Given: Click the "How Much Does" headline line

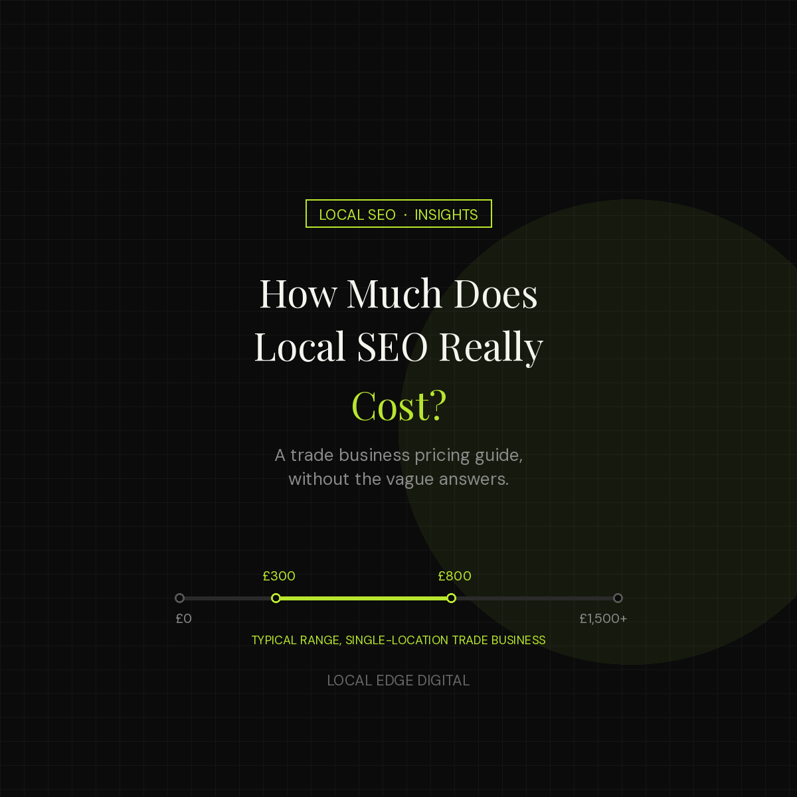Looking at the screenshot, I should 398,293.
